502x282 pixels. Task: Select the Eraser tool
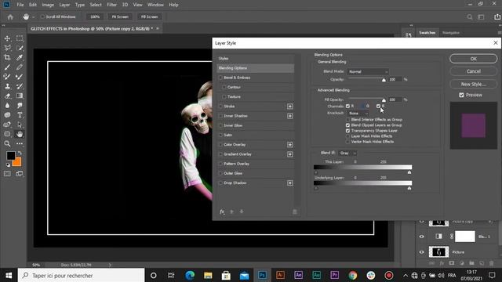[x=7, y=96]
